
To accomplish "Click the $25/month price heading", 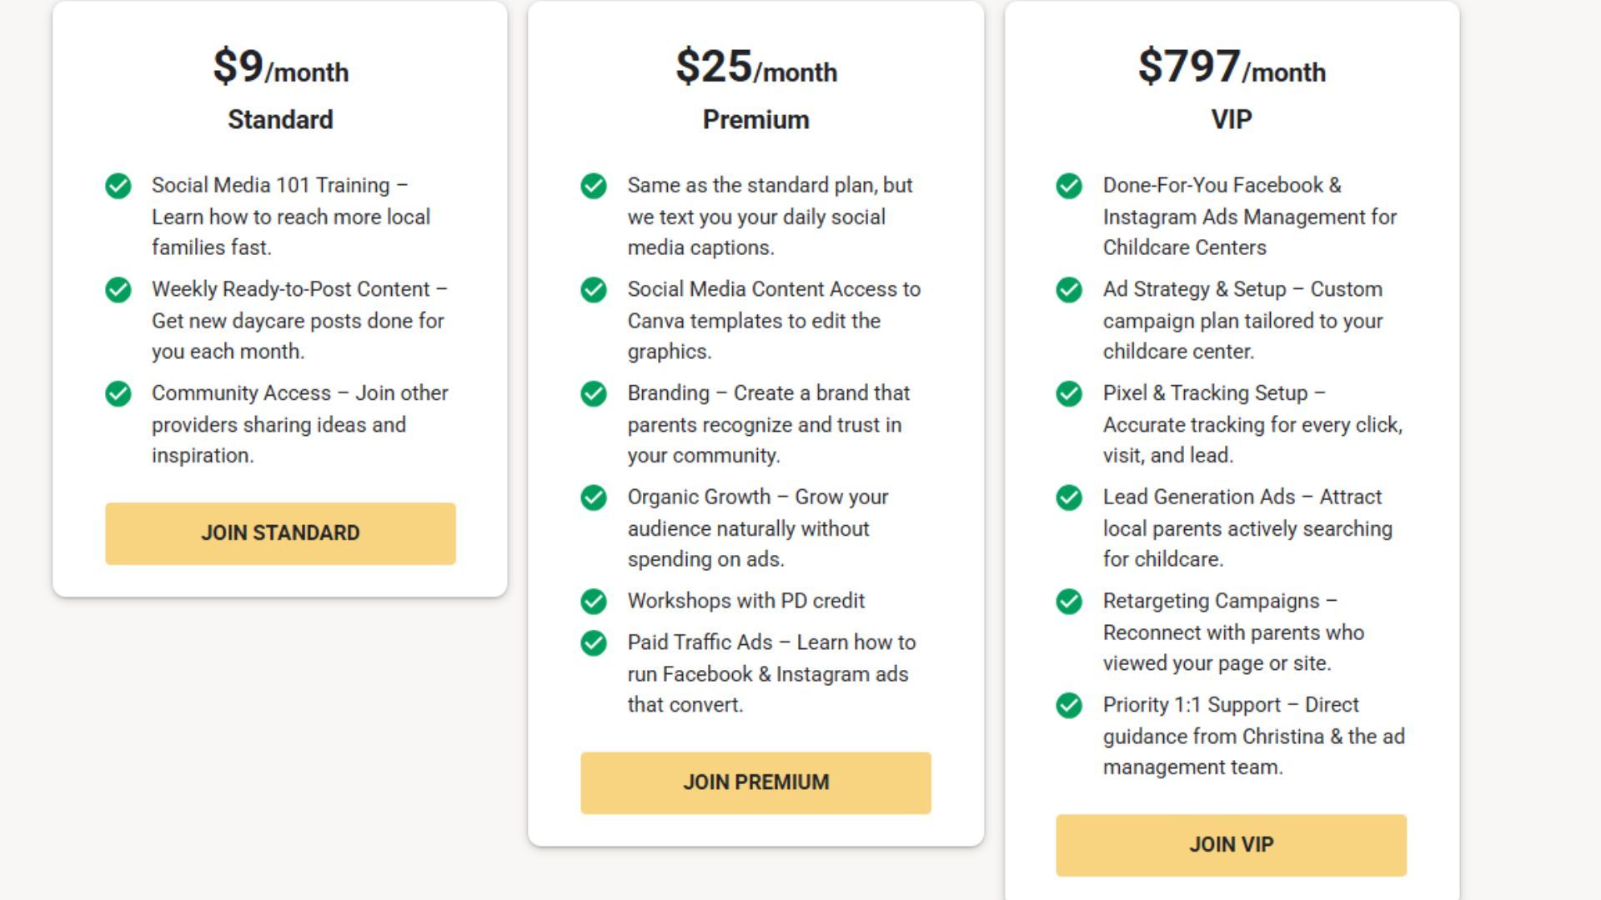I will 755,67.
